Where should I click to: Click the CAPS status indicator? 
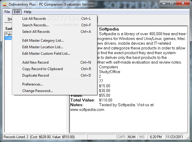(121, 137)
